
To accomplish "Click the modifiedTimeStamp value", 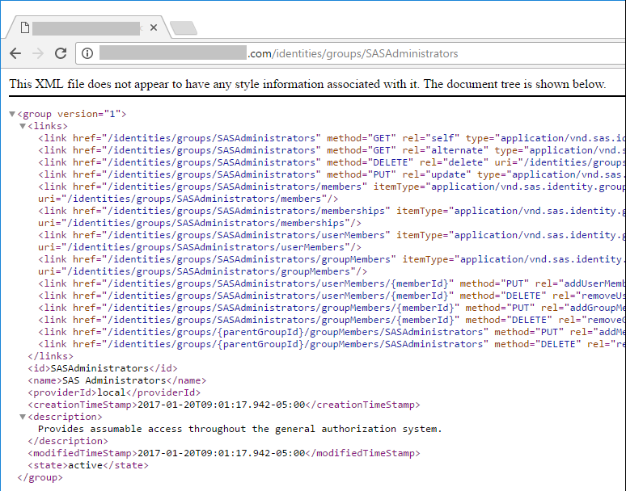I will [221, 453].
